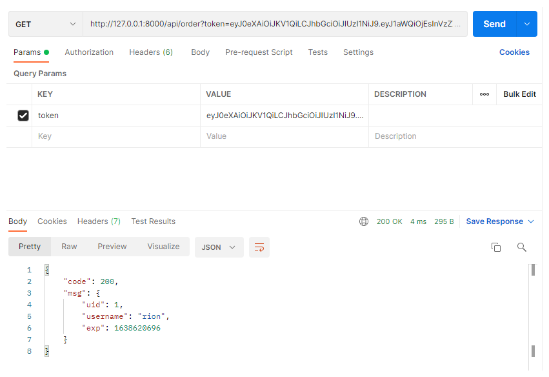Image resolution: width=549 pixels, height=377 pixels.
Task: Click the token value cell
Action: (284, 116)
